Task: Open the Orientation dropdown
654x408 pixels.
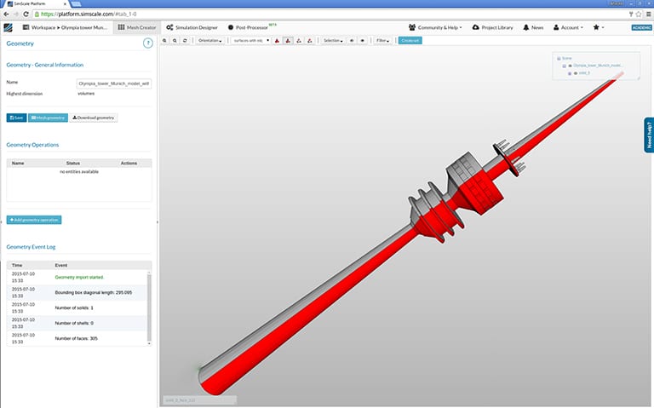Action: (x=211, y=40)
